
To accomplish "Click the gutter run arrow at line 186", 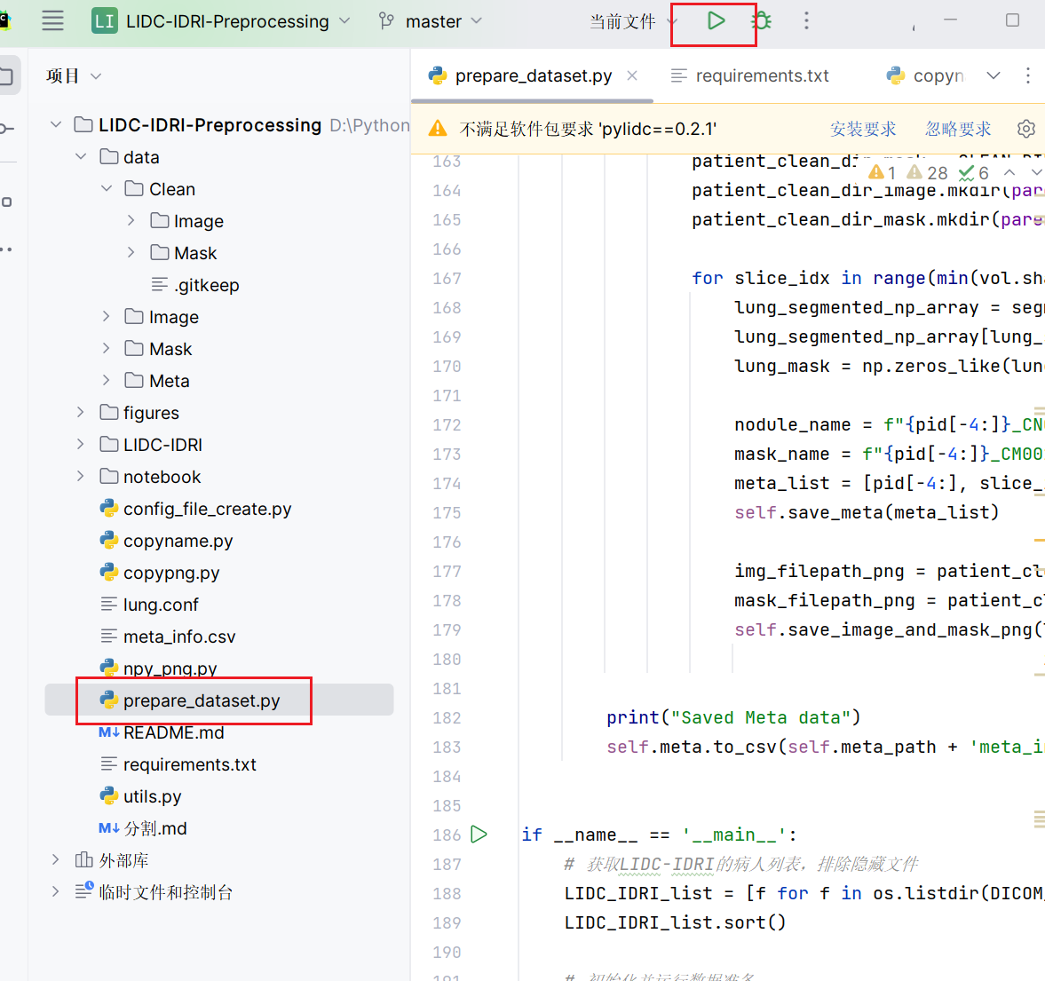I will click(479, 835).
